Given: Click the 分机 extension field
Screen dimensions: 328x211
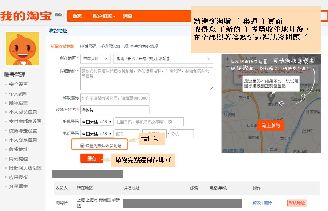Looking at the screenshot, I should 182,134.
